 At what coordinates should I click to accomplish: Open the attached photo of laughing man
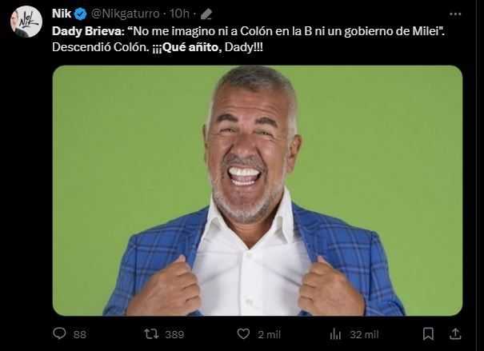click(258, 190)
